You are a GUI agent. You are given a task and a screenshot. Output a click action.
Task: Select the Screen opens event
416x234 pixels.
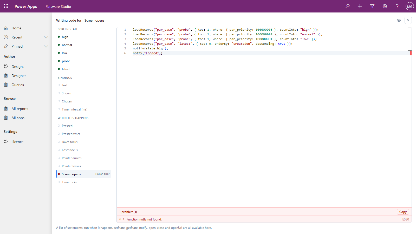click(x=84, y=174)
